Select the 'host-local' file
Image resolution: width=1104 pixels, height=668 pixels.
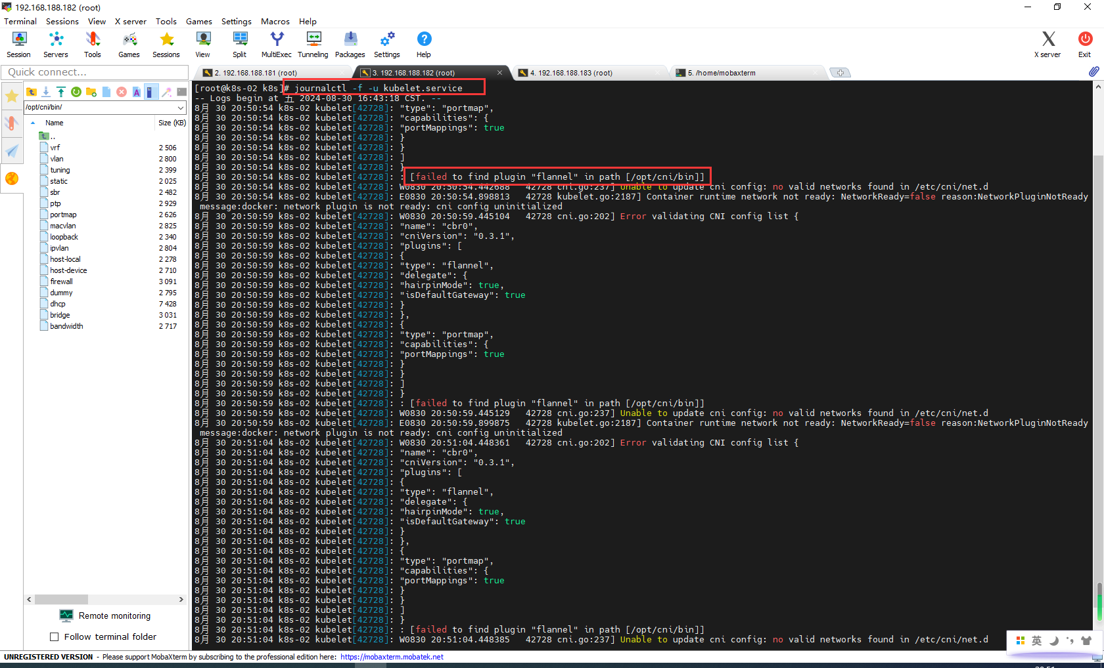(x=65, y=259)
